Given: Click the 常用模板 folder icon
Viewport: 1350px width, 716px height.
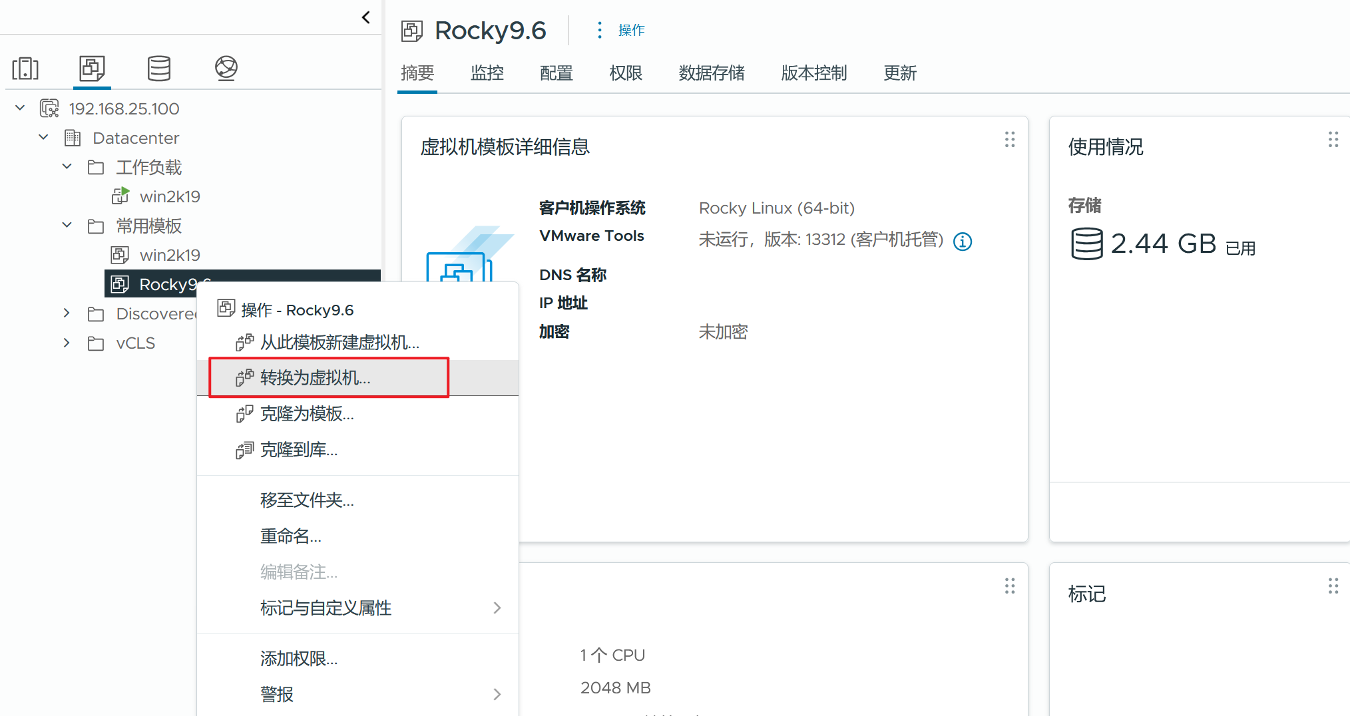Looking at the screenshot, I should pyautogui.click(x=96, y=226).
